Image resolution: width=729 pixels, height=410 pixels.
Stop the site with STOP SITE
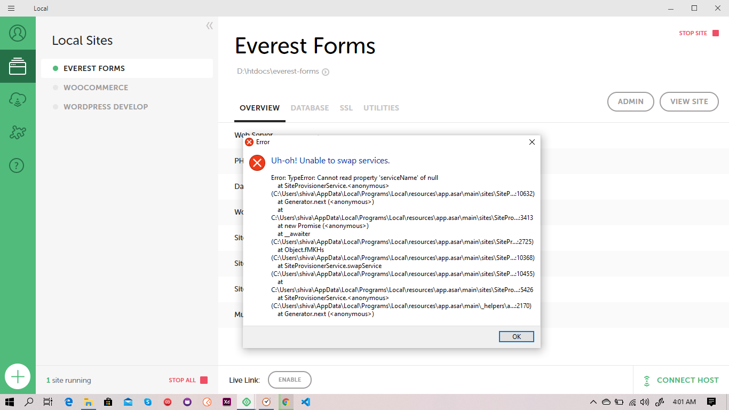699,33
